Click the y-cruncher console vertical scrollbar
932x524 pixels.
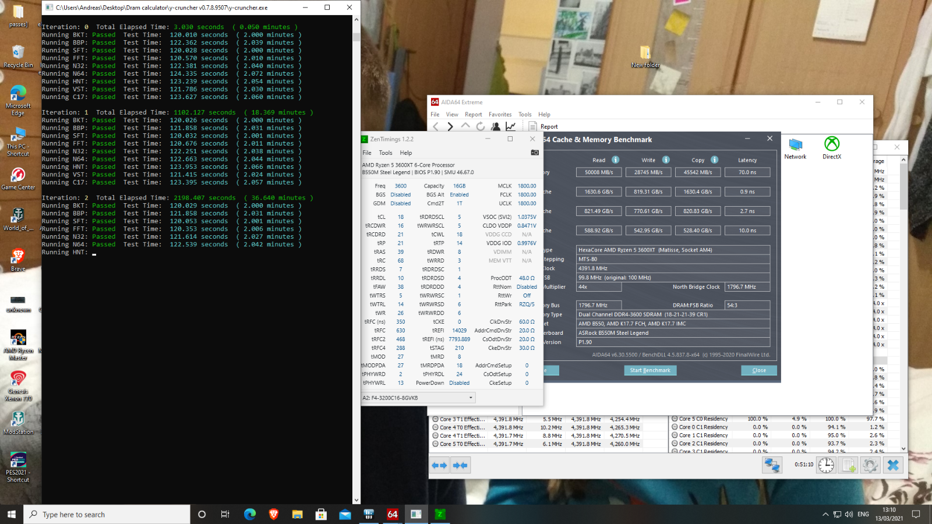pos(356,260)
